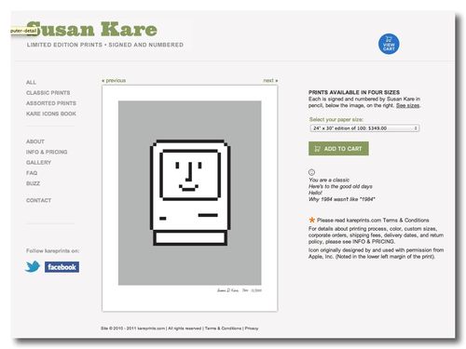Click the Add to Cart button
Viewport: 466px width, 349px height.
pos(338,149)
